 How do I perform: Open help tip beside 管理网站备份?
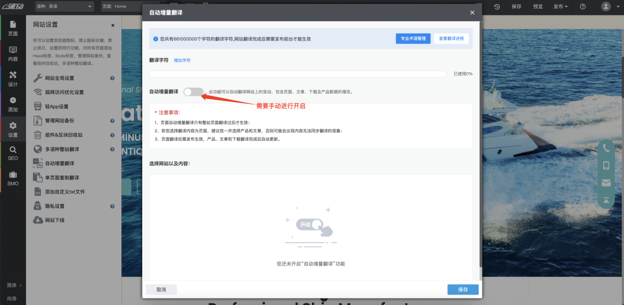point(113,121)
